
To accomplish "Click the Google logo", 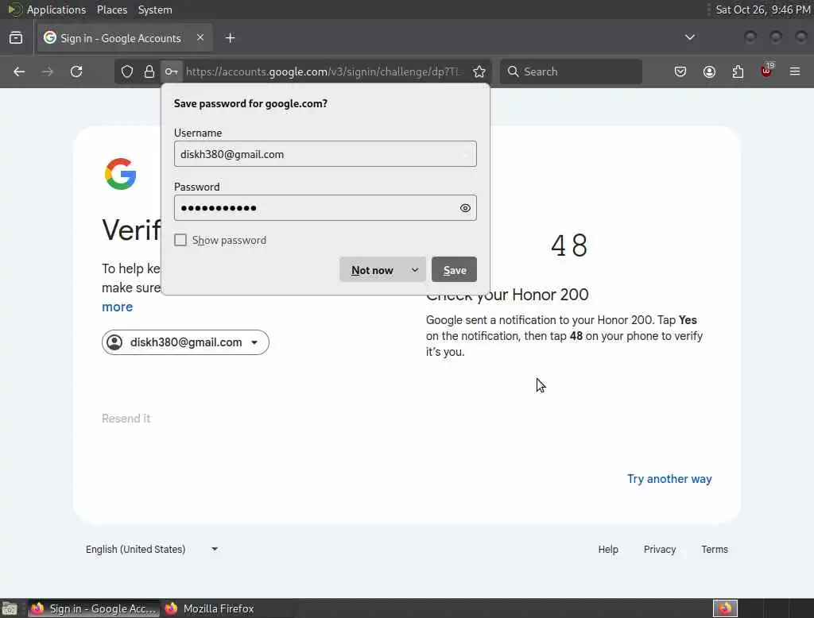I will pos(121,174).
